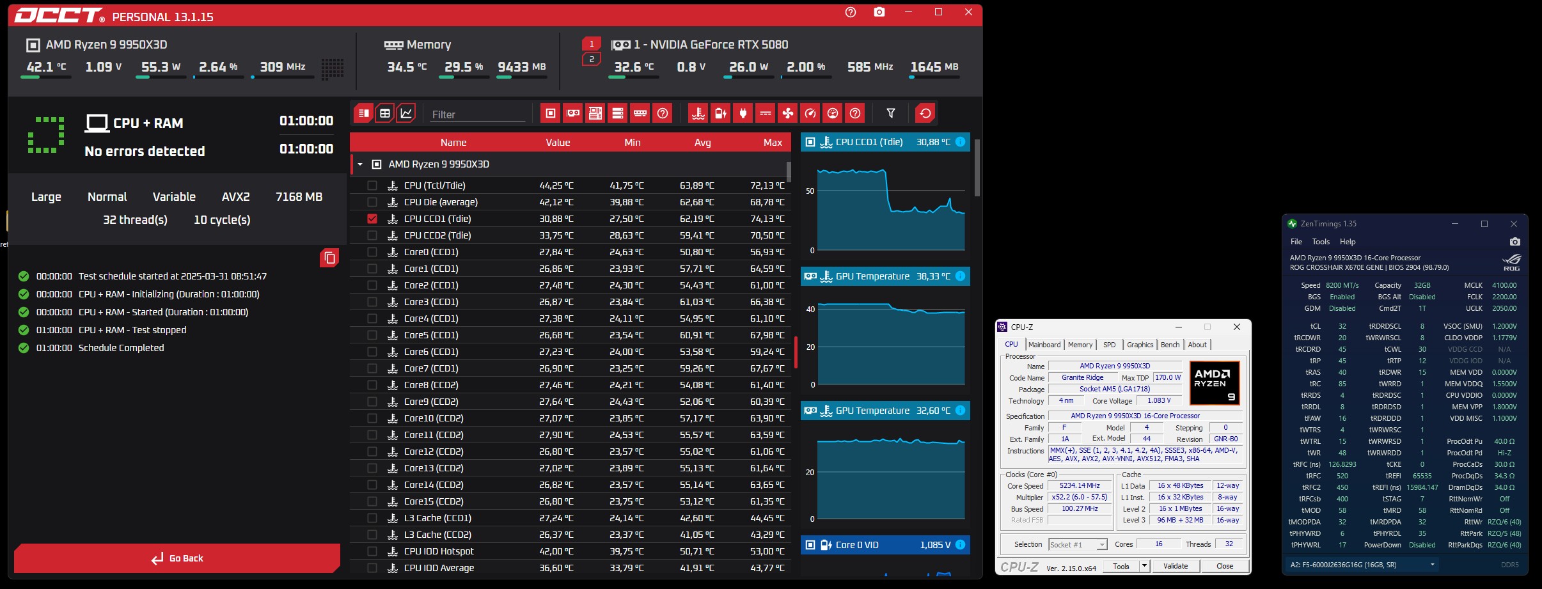This screenshot has width=1542, height=589.
Task: Uncheck the CPU CCD1 (Tdie) checkbox
Action: click(372, 219)
